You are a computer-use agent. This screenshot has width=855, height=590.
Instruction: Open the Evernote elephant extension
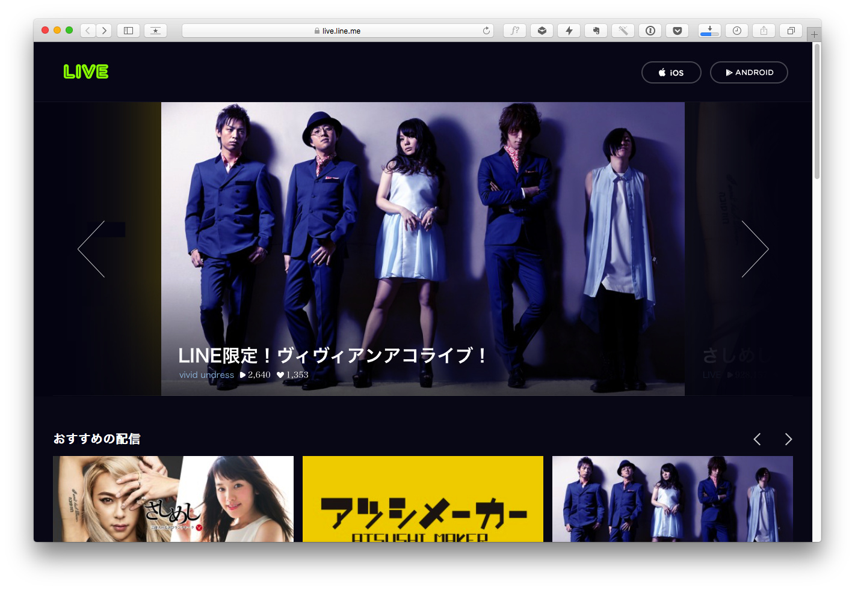point(596,31)
